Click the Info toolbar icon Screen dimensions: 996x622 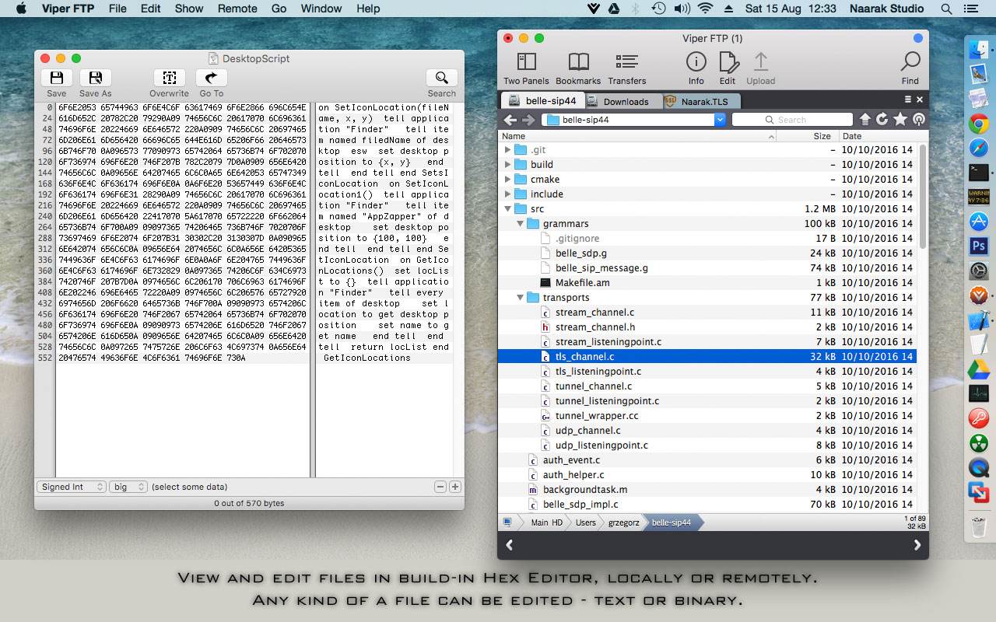point(696,62)
